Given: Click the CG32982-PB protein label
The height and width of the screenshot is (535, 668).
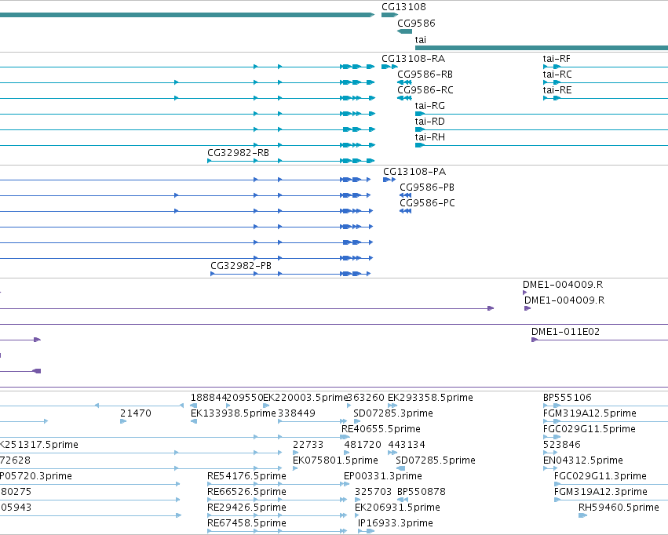Looking at the screenshot, I should [241, 266].
